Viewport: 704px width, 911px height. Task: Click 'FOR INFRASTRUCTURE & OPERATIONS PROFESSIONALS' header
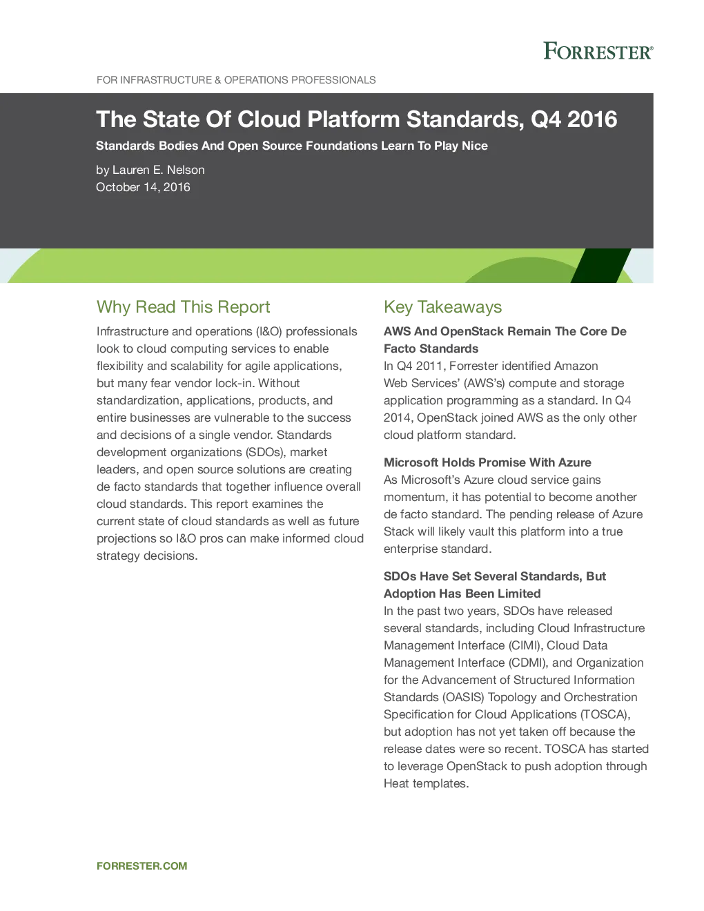point(236,80)
